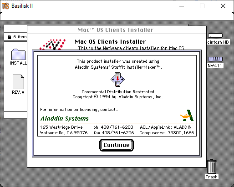Maximize the Basilisk II window
This screenshot has height=187, width=234.
coord(202,6)
